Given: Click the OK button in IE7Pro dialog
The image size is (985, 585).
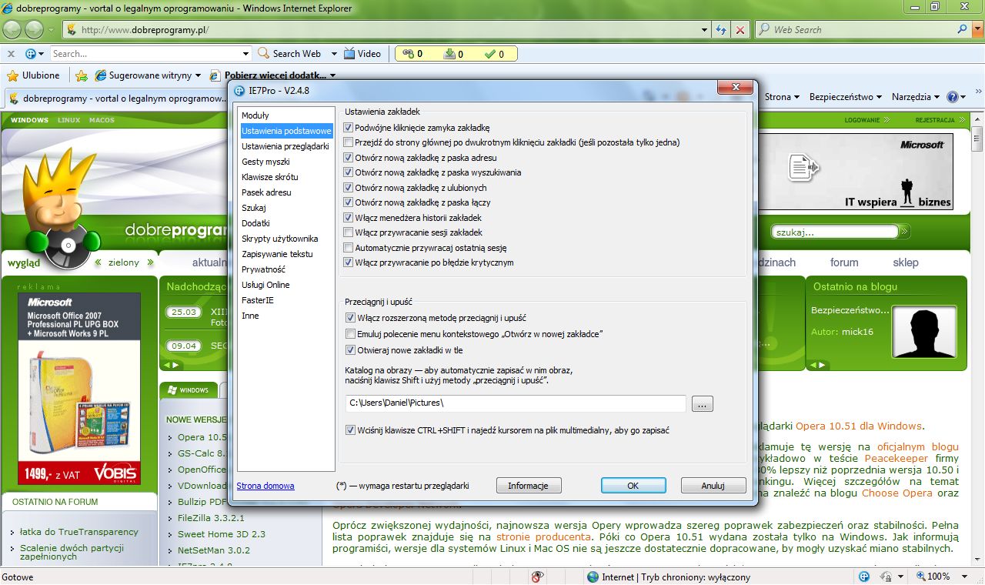Looking at the screenshot, I should pos(633,486).
